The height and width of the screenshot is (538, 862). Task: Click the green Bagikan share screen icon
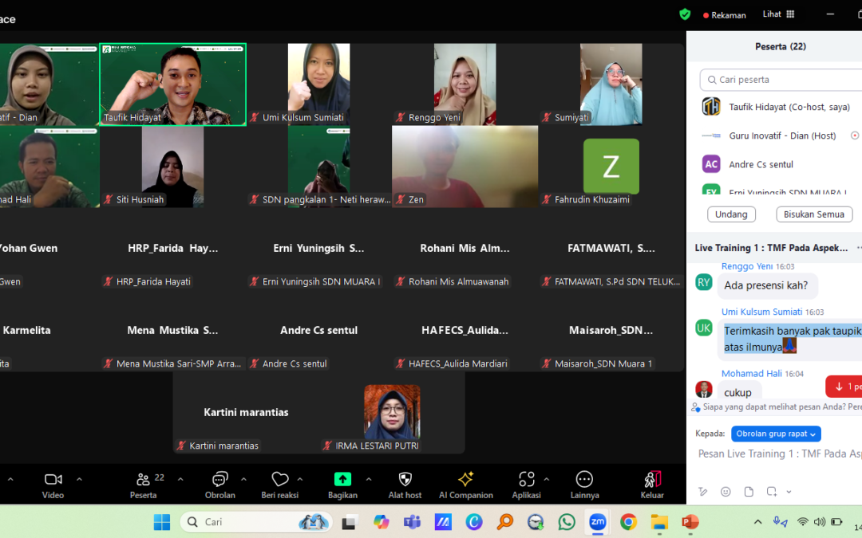(x=342, y=479)
